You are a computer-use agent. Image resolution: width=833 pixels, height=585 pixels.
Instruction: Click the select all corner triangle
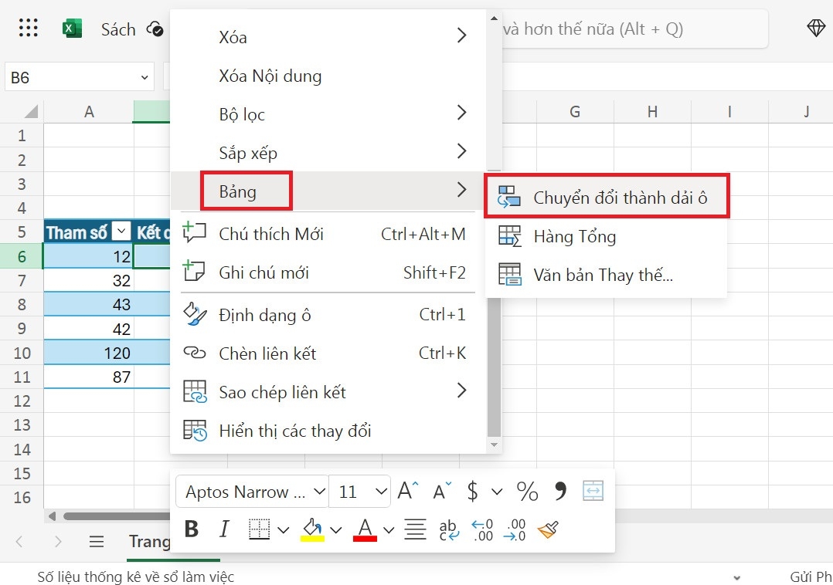pyautogui.click(x=31, y=111)
